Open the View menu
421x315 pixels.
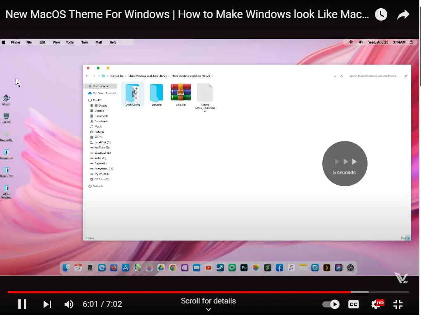pos(56,42)
